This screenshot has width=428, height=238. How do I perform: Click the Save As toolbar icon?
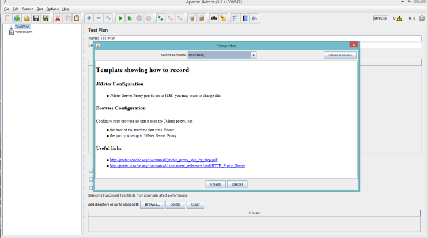point(46,18)
